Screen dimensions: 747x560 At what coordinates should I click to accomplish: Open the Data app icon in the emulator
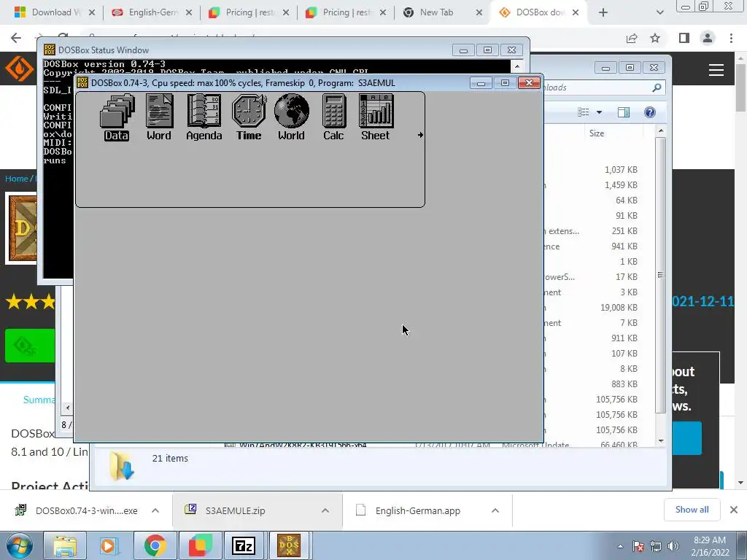[x=117, y=117]
